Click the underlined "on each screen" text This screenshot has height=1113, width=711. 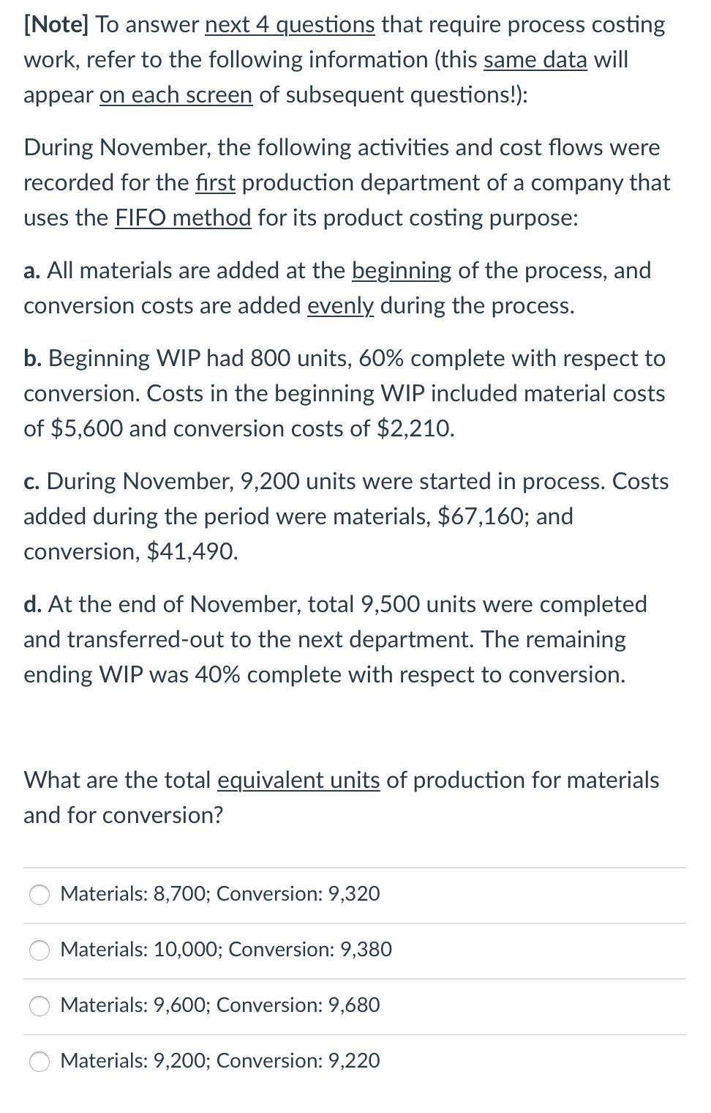176,94
